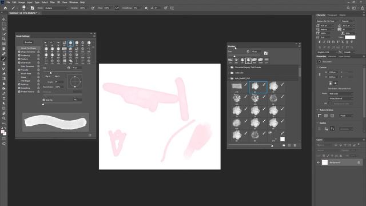Image resolution: width=366 pixels, height=206 pixels.
Task: Click lock icon beside Texture
Action: coord(38,59)
